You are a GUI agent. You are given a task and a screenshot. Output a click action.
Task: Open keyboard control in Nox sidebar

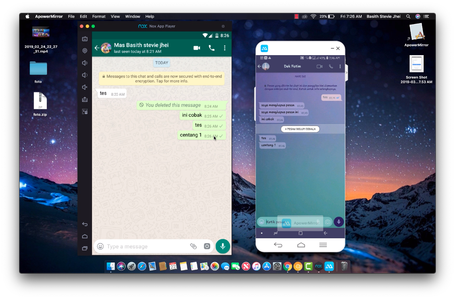click(85, 39)
